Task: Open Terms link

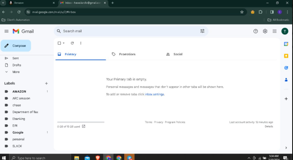Action: click(149, 122)
